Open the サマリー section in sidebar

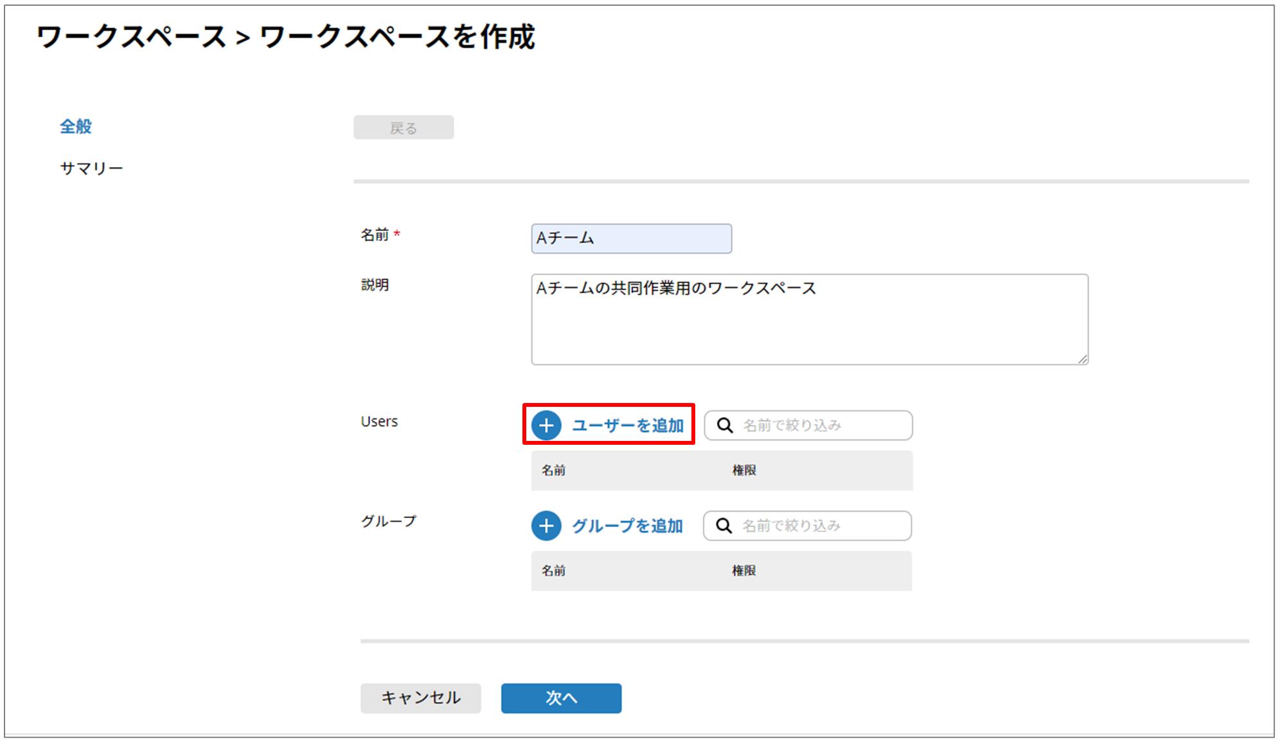91,168
